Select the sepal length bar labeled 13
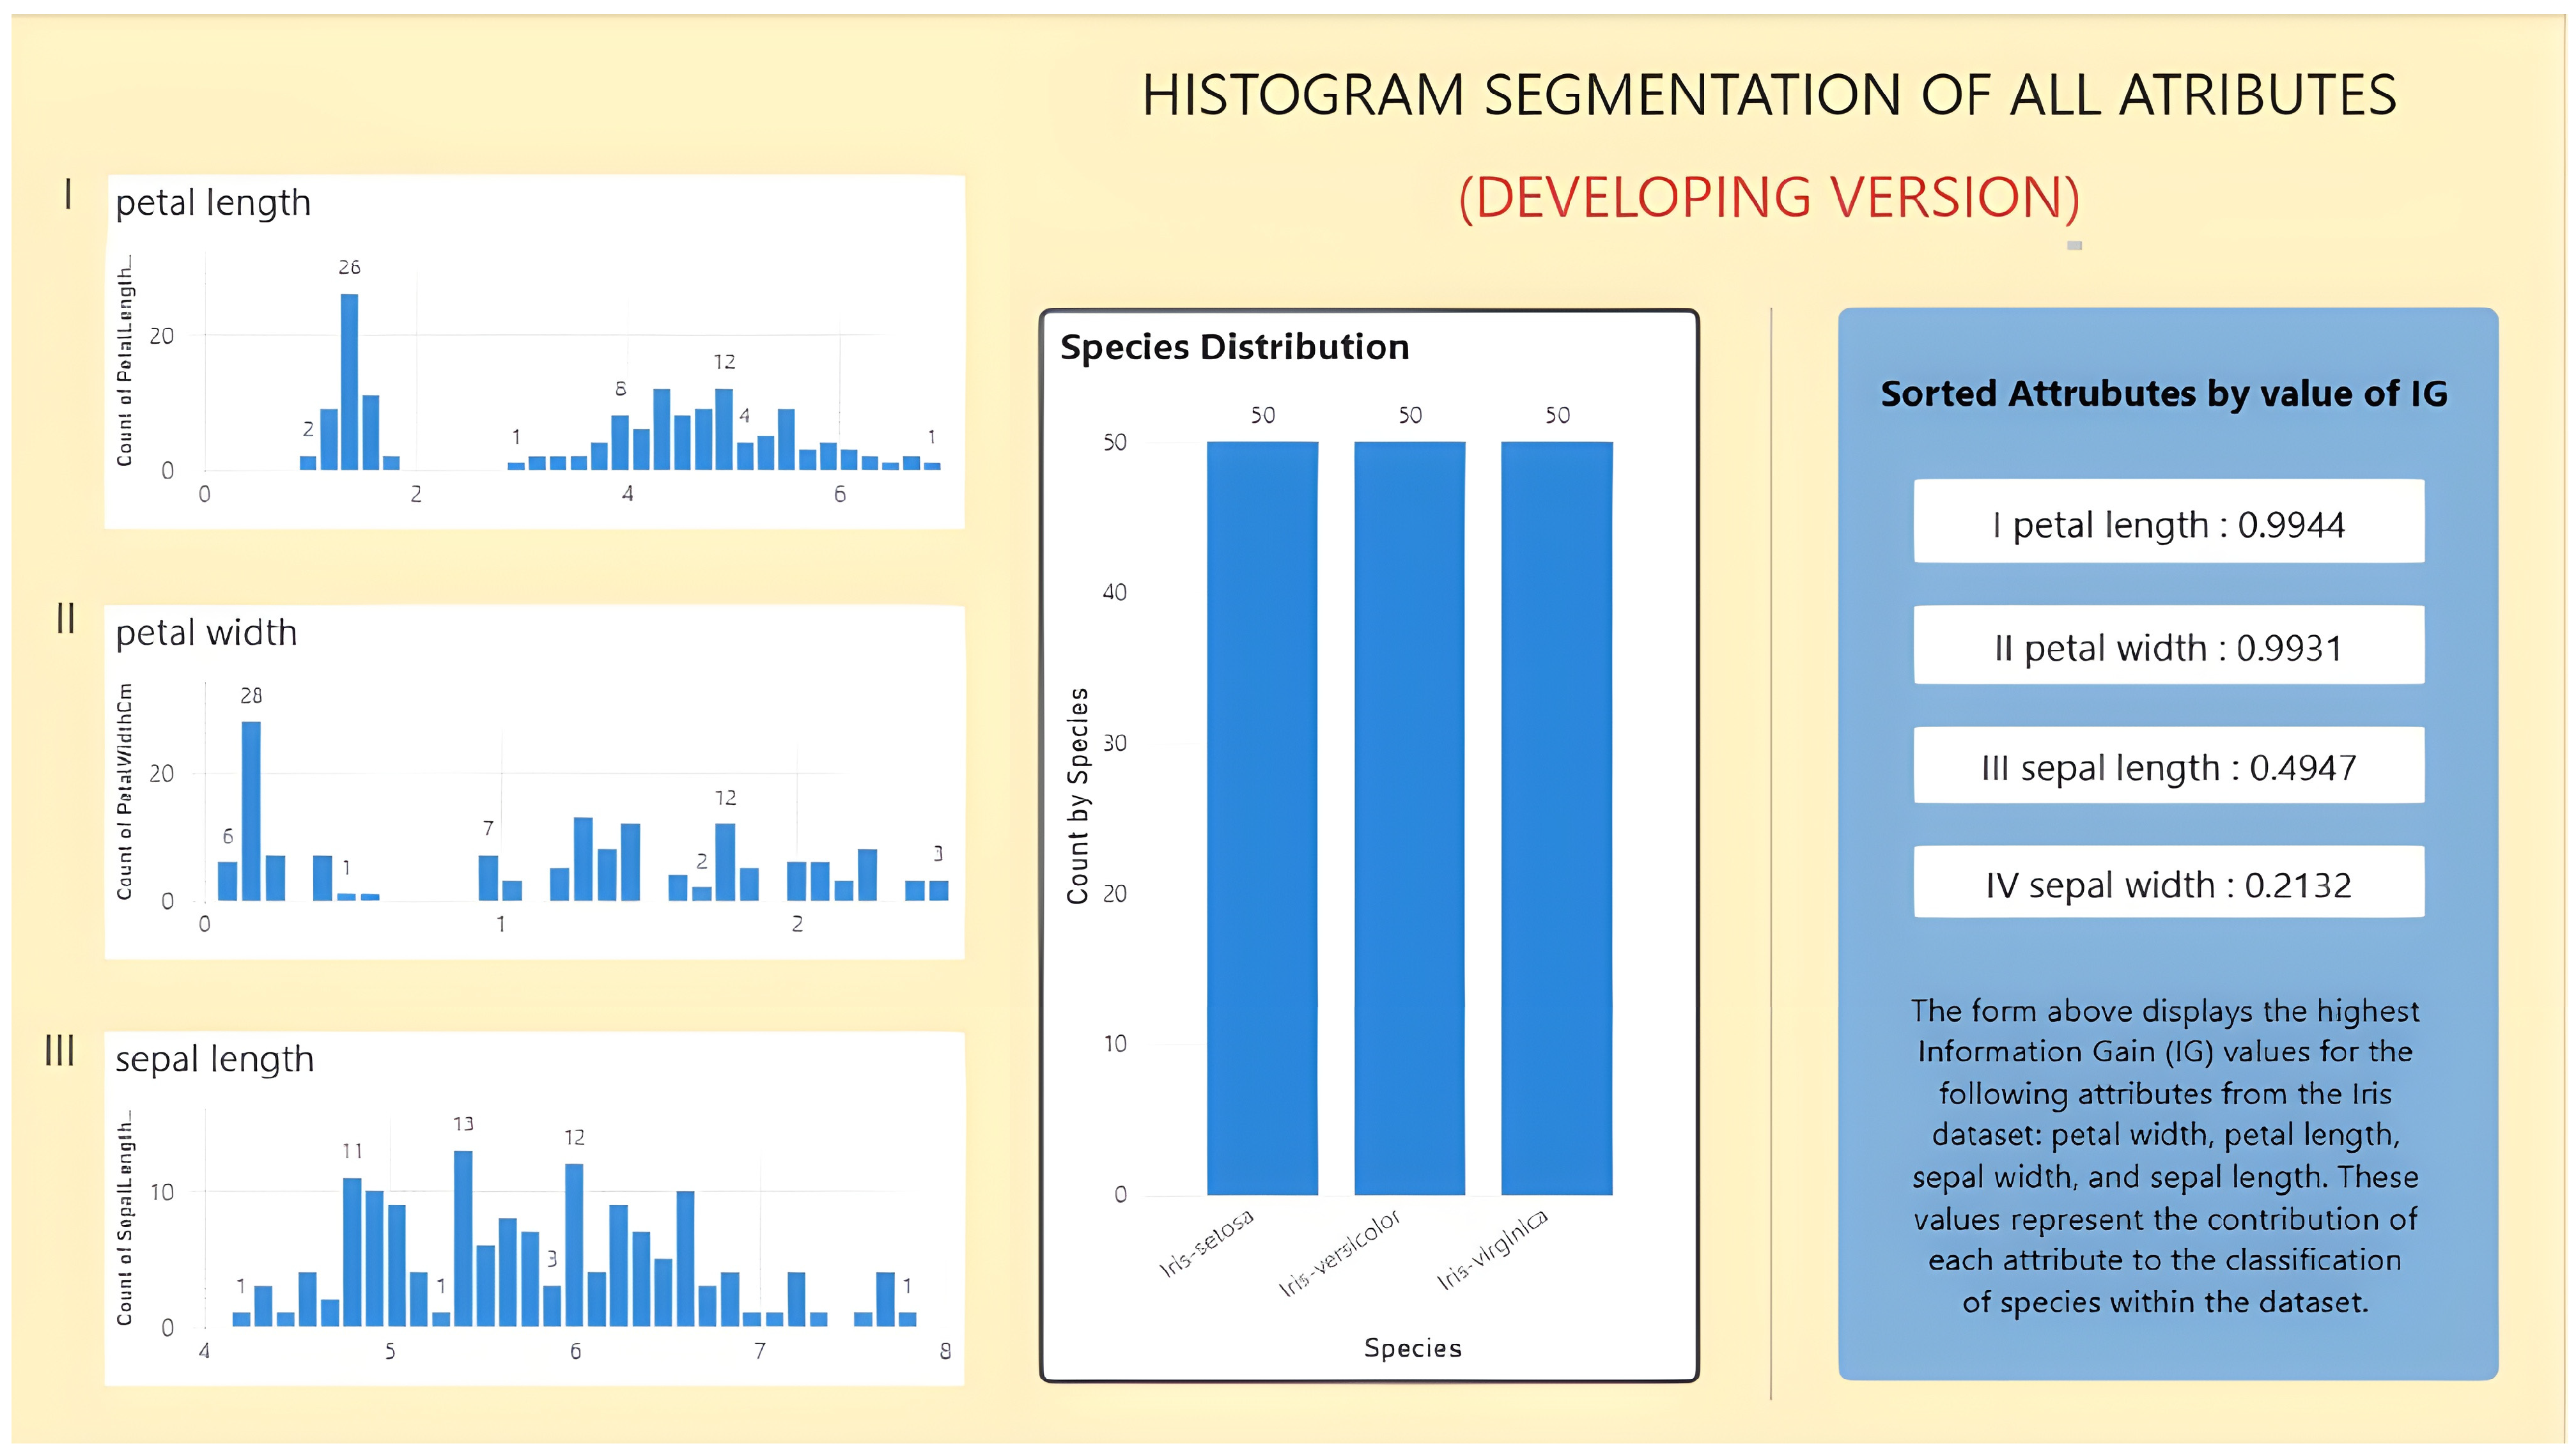2576x1455 pixels. click(463, 1238)
